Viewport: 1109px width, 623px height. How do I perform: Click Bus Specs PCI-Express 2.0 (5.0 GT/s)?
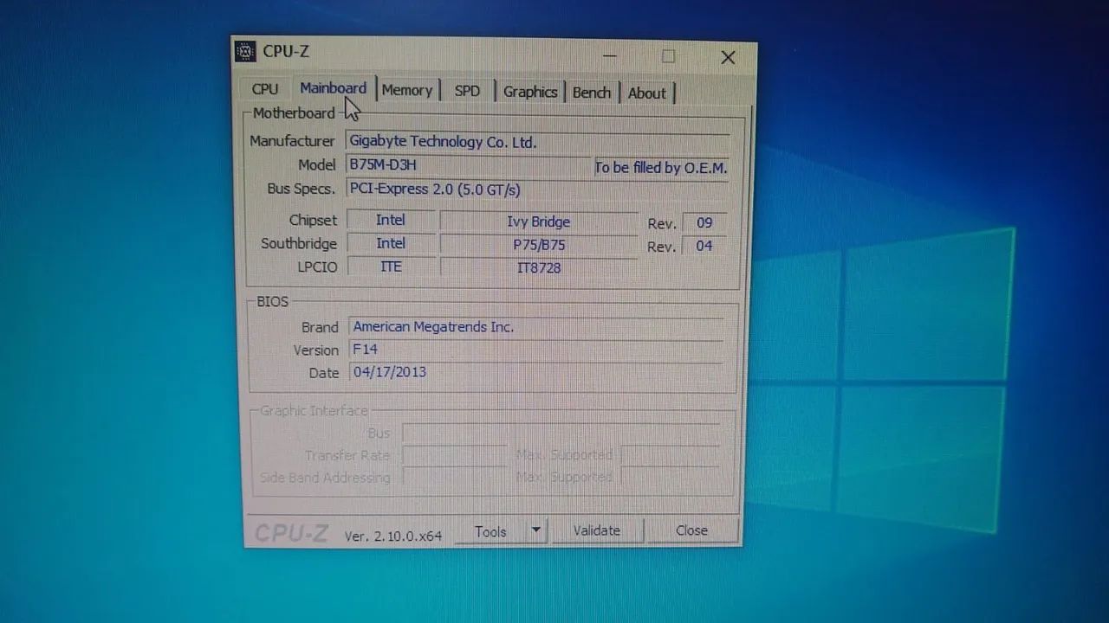[537, 189]
